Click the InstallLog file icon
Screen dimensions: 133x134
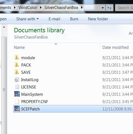pos(17,80)
